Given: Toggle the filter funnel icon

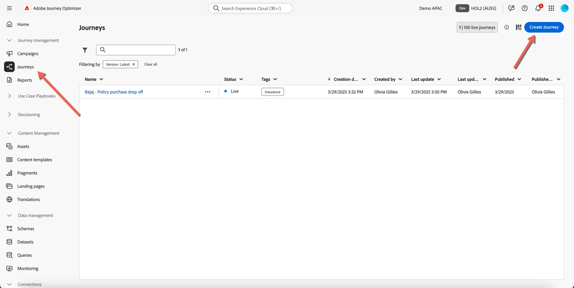Looking at the screenshot, I should [x=85, y=50].
